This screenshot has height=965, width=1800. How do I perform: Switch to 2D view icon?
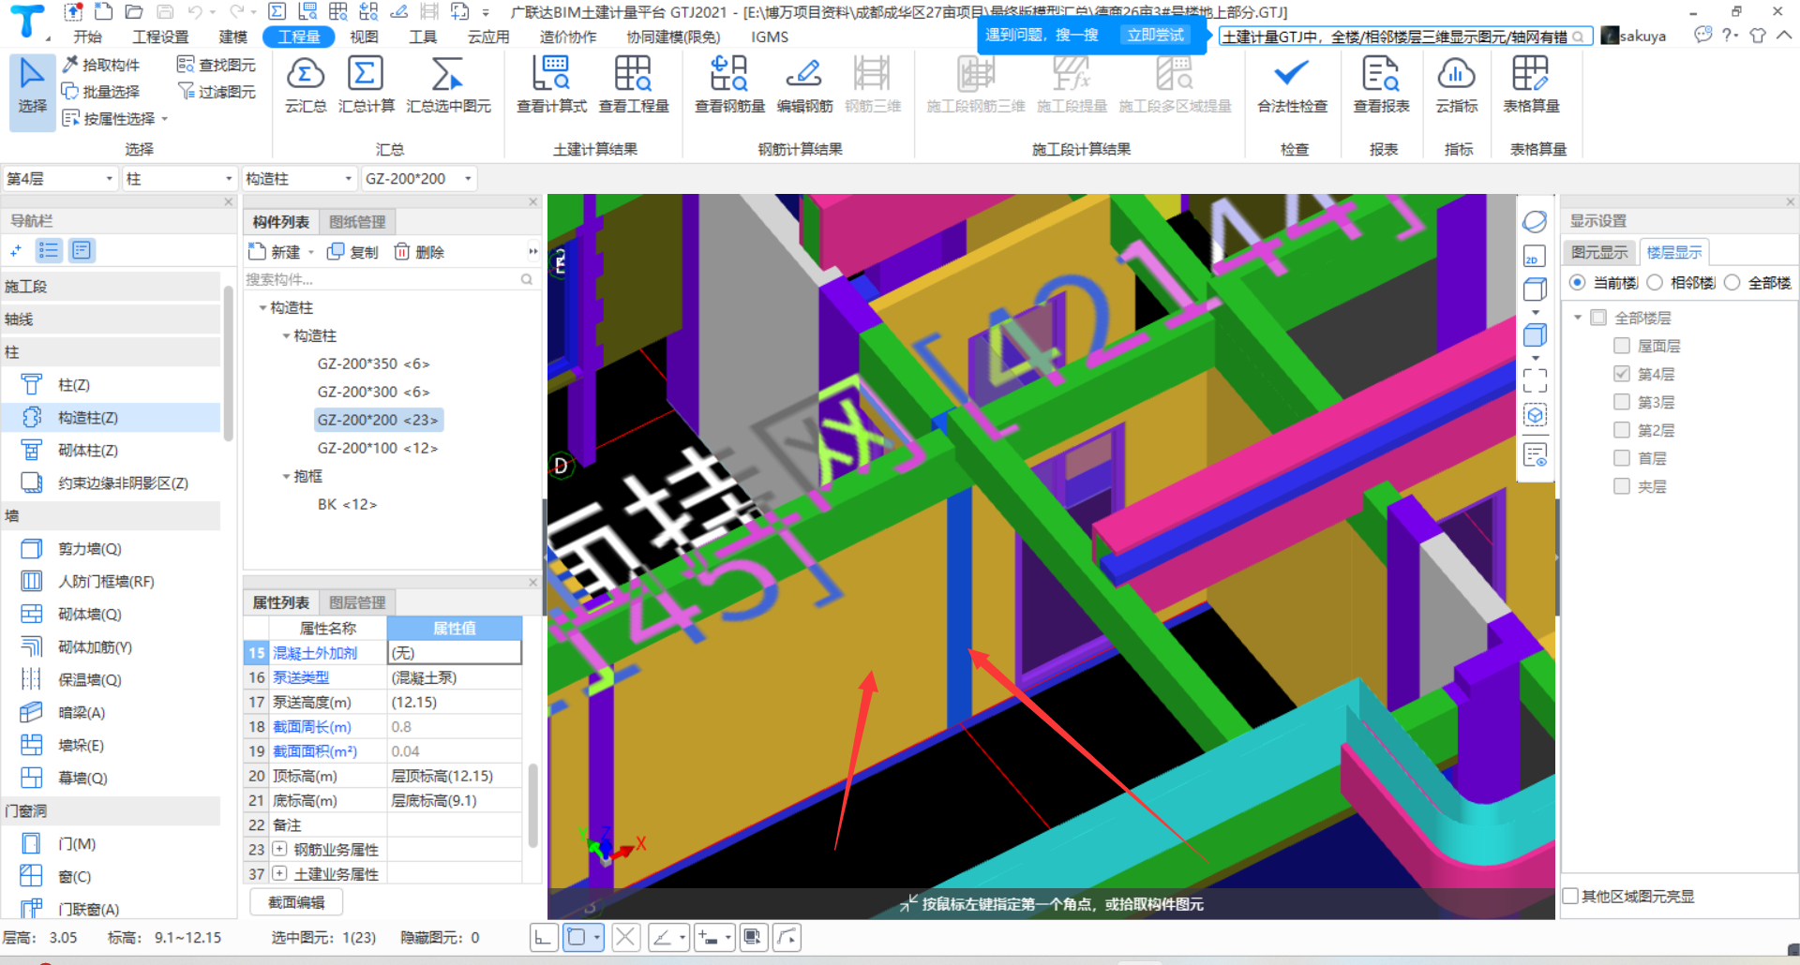pos(1535,257)
